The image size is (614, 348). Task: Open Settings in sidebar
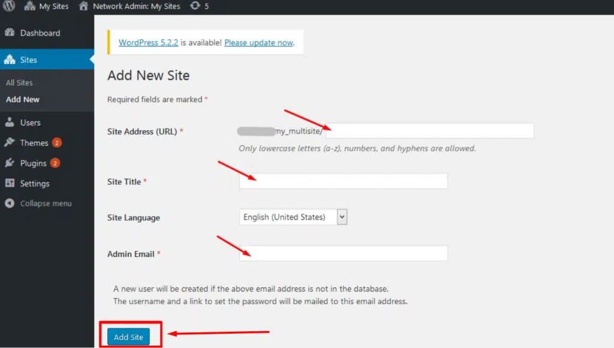35,184
